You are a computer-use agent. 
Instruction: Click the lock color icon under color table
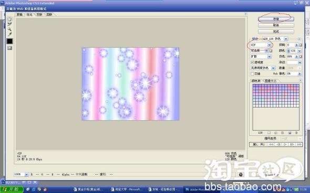(x=282, y=133)
